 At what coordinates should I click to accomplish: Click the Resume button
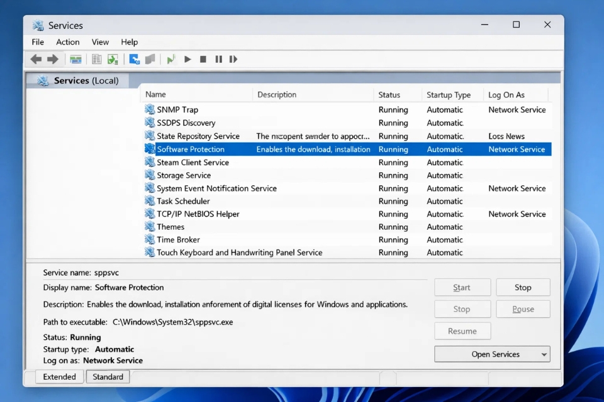coord(462,330)
